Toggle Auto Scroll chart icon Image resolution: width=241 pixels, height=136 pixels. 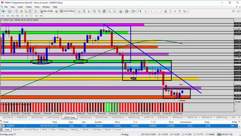pos(110,11)
